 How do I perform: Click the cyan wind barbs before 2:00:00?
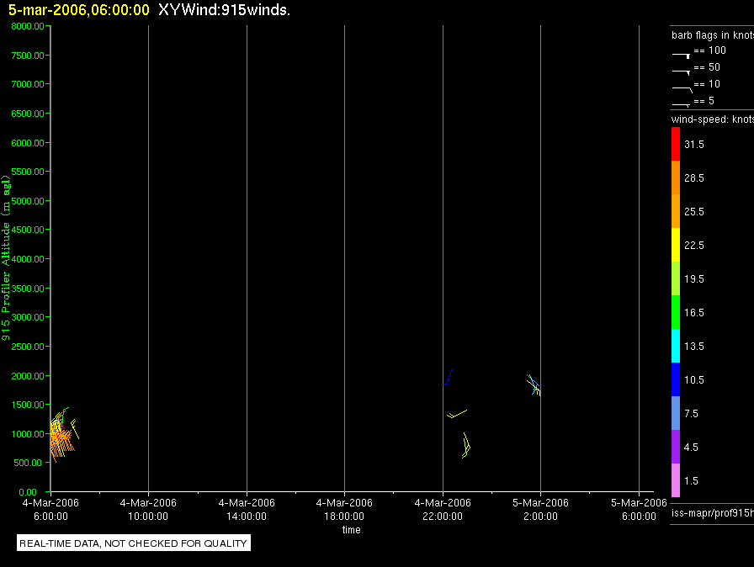tap(534, 385)
